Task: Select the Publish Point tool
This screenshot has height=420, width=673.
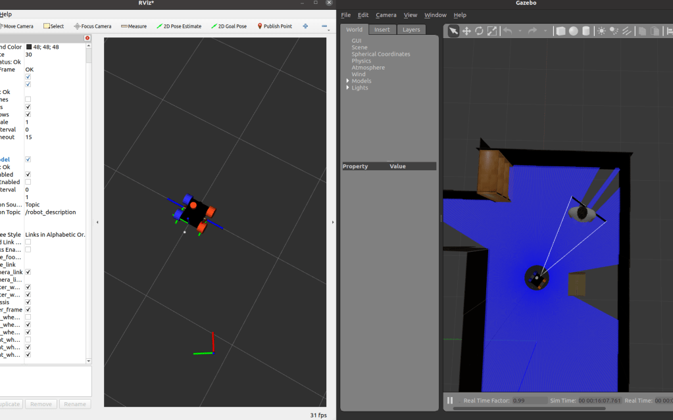Action: (x=274, y=26)
